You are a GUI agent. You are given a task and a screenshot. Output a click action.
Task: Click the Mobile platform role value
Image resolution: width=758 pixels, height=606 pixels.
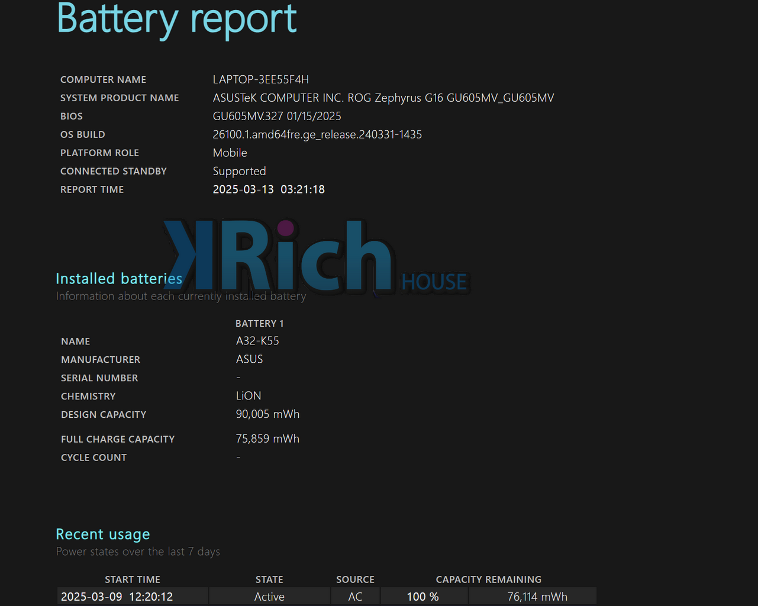230,153
